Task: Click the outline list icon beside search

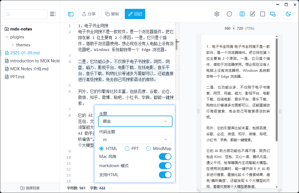Action: click(53, 14)
